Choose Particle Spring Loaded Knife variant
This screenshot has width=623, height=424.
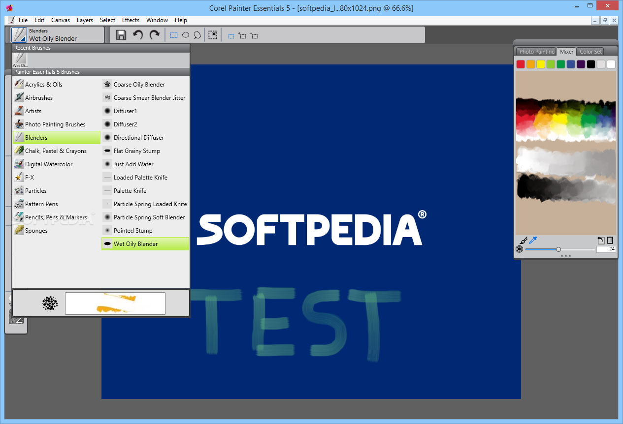tap(145, 204)
